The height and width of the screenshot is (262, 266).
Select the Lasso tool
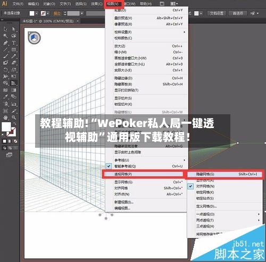[14, 36]
